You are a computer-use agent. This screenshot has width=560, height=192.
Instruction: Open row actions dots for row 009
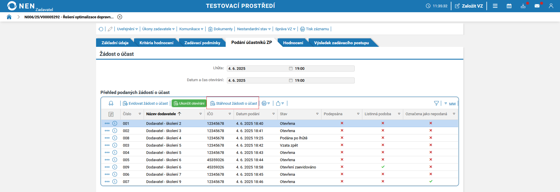[x=107, y=167]
